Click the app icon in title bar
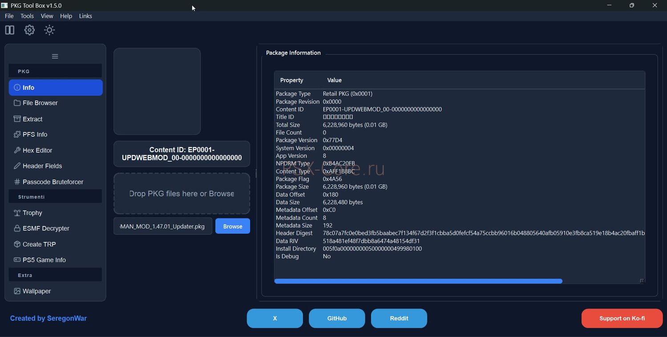Image resolution: width=667 pixels, height=337 pixels. 4,5
